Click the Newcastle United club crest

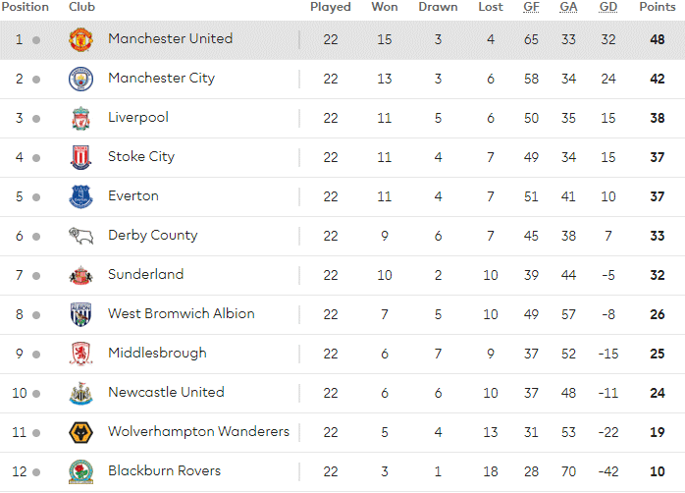click(80, 393)
